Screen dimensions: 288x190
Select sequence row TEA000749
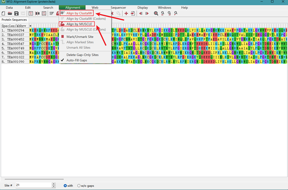coord(15,48)
